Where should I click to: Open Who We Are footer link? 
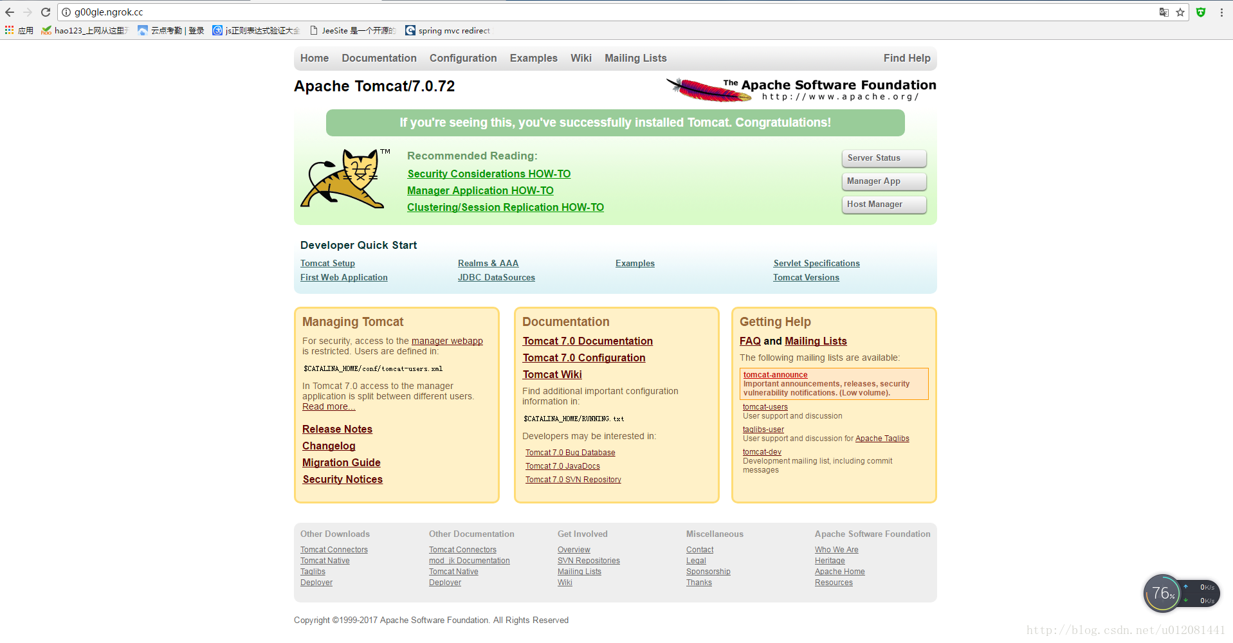(837, 550)
